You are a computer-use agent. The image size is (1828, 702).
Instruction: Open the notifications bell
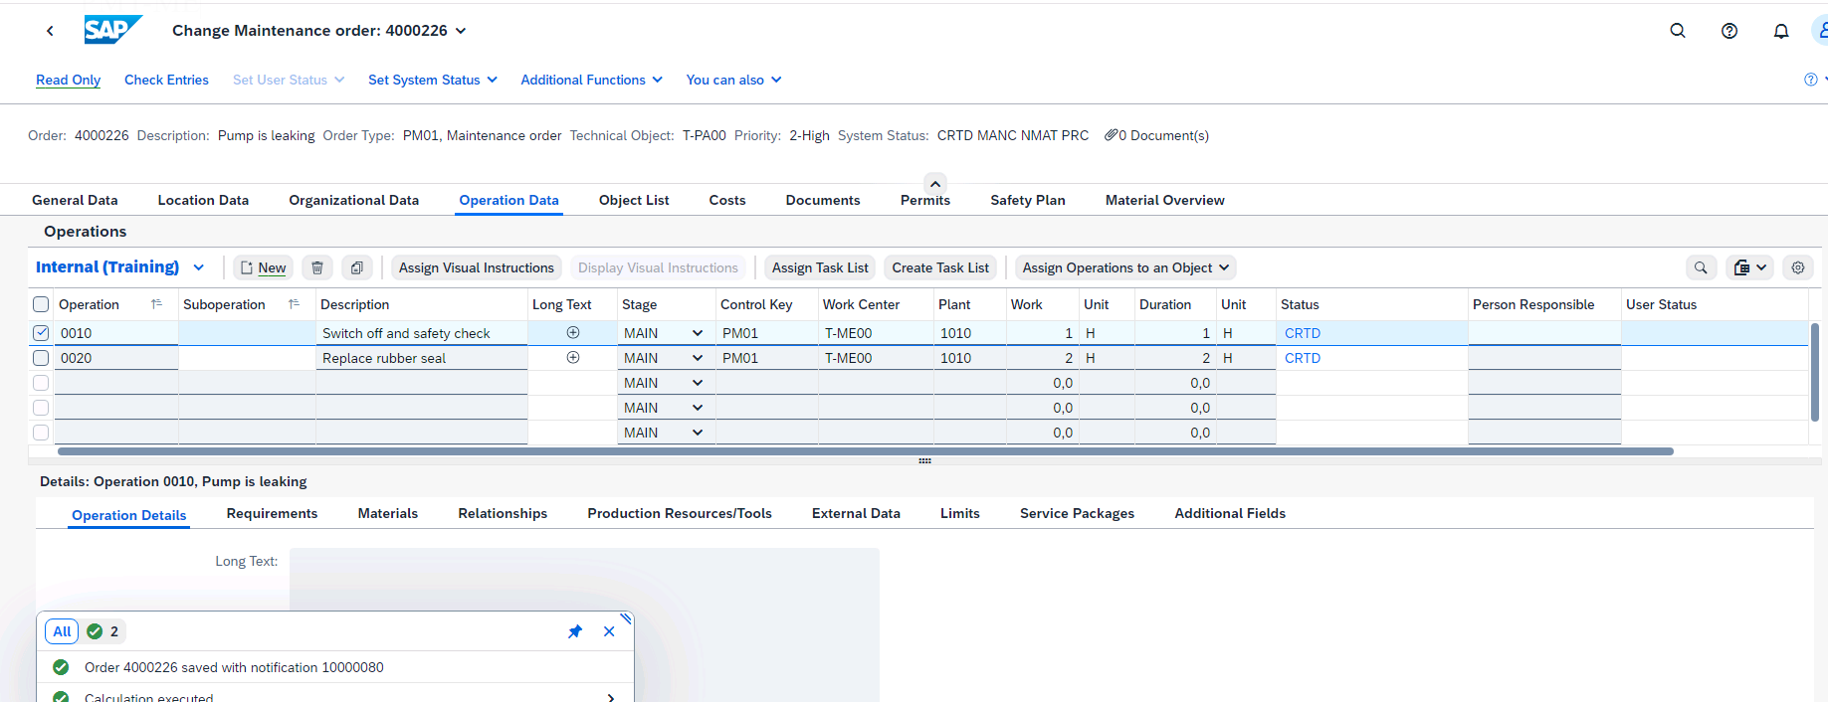tap(1780, 31)
